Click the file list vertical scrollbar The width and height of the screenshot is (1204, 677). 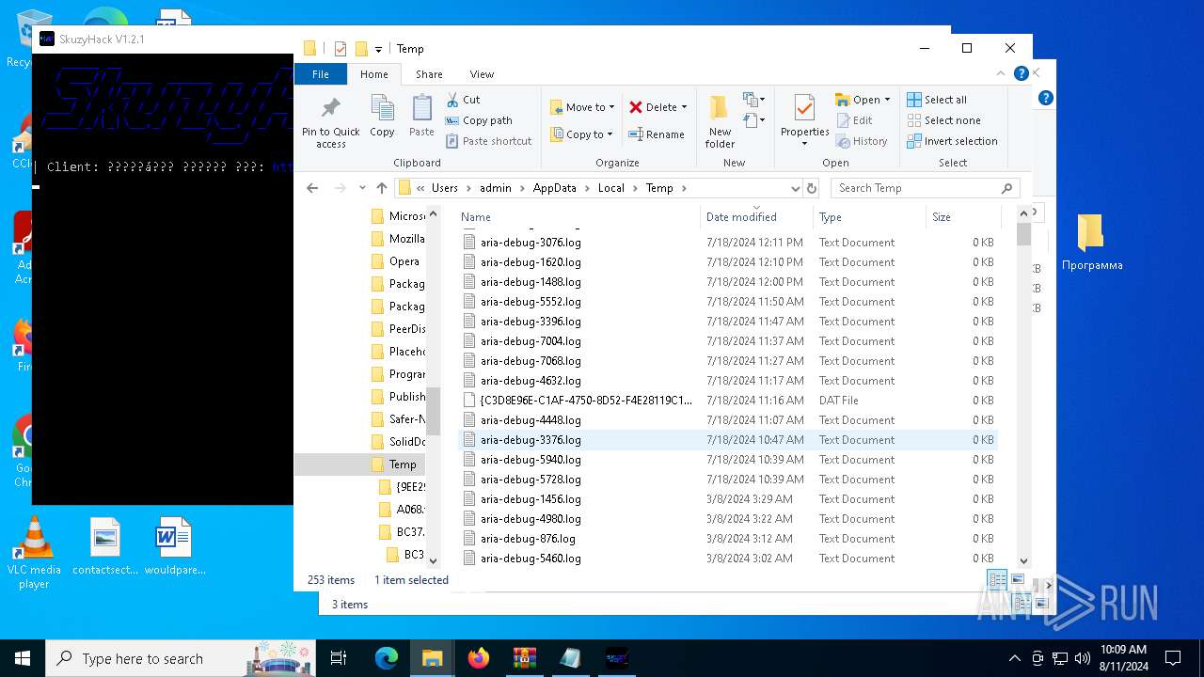[x=1024, y=387]
